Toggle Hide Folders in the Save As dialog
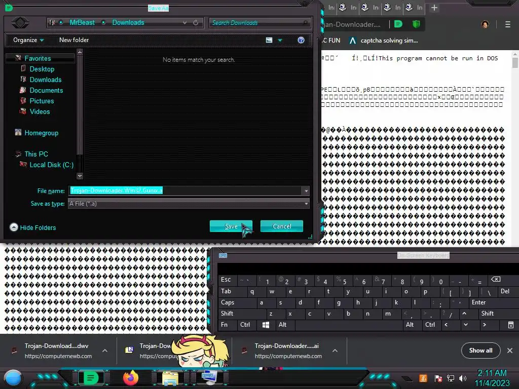 tap(33, 227)
